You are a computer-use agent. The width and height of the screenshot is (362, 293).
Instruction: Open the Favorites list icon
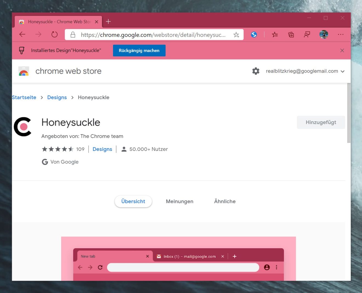click(275, 35)
